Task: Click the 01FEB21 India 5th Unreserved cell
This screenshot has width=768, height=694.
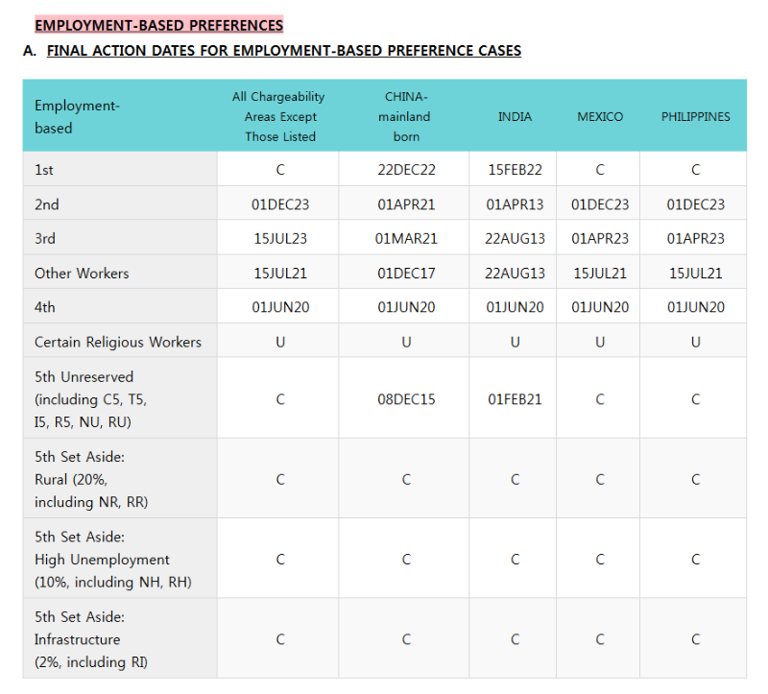Action: pos(515,399)
